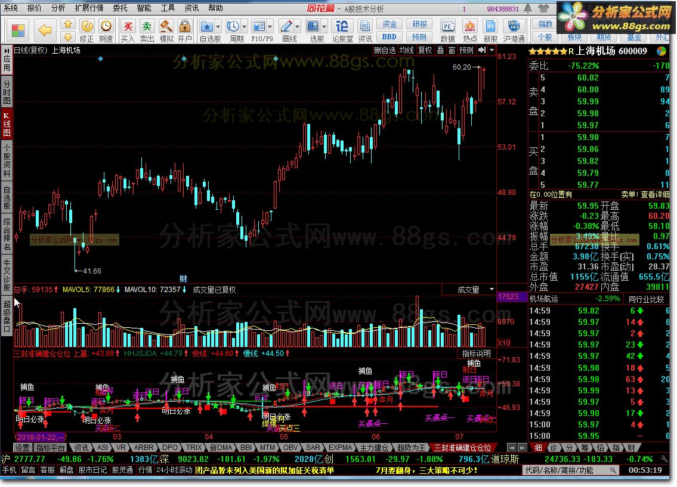Expand the F10/F9 dropdown arrow
Image resolution: width=677 pixels, height=487 pixels.
click(x=270, y=27)
